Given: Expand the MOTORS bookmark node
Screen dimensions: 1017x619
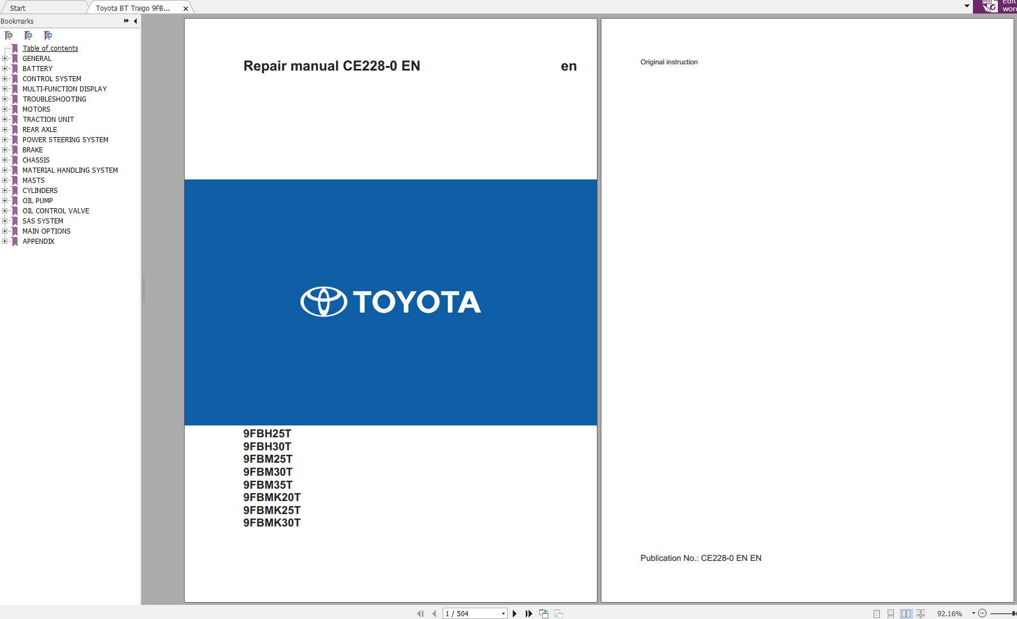Looking at the screenshot, I should tap(5, 109).
